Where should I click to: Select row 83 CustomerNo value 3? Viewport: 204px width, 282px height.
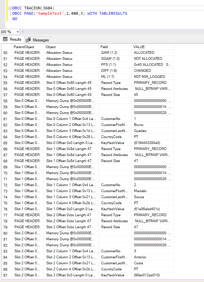pyautogui.click(x=153, y=251)
